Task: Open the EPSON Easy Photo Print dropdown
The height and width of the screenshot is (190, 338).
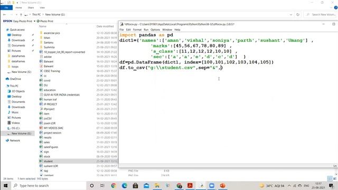Action: tap(34, 21)
